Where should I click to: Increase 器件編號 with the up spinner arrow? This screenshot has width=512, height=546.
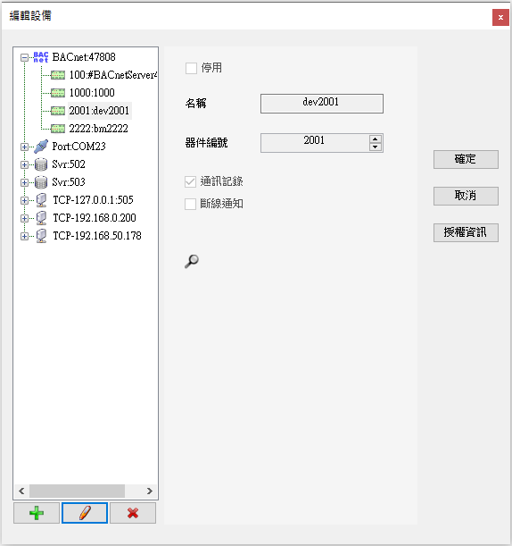375,139
